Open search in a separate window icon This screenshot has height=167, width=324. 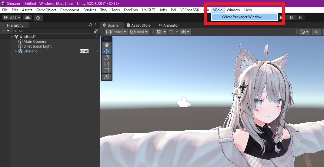pos(96,31)
